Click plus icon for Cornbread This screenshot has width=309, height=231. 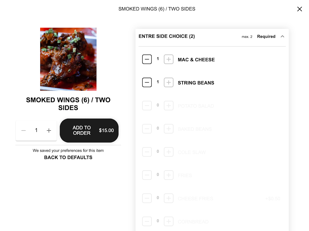168,221
